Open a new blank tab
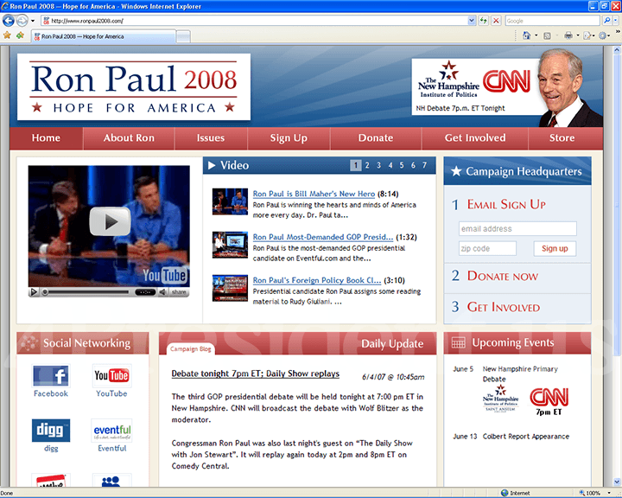The image size is (622, 498). [x=183, y=37]
